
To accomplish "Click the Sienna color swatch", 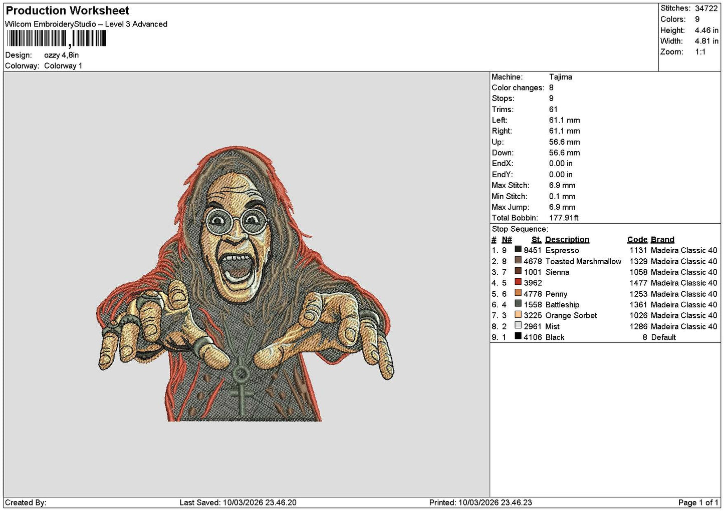I will click(518, 271).
